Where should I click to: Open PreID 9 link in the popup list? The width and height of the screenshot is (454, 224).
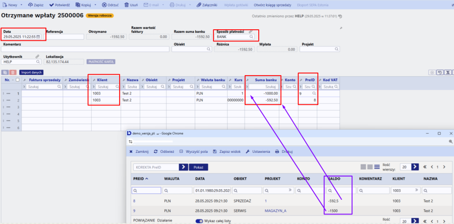click(134, 211)
